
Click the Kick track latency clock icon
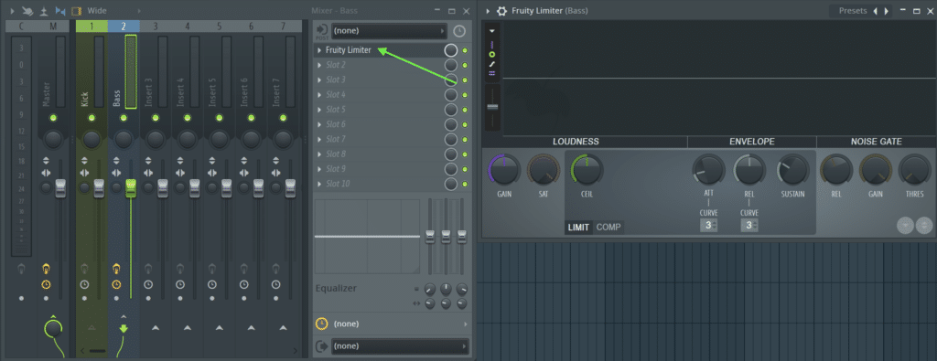tap(84, 284)
